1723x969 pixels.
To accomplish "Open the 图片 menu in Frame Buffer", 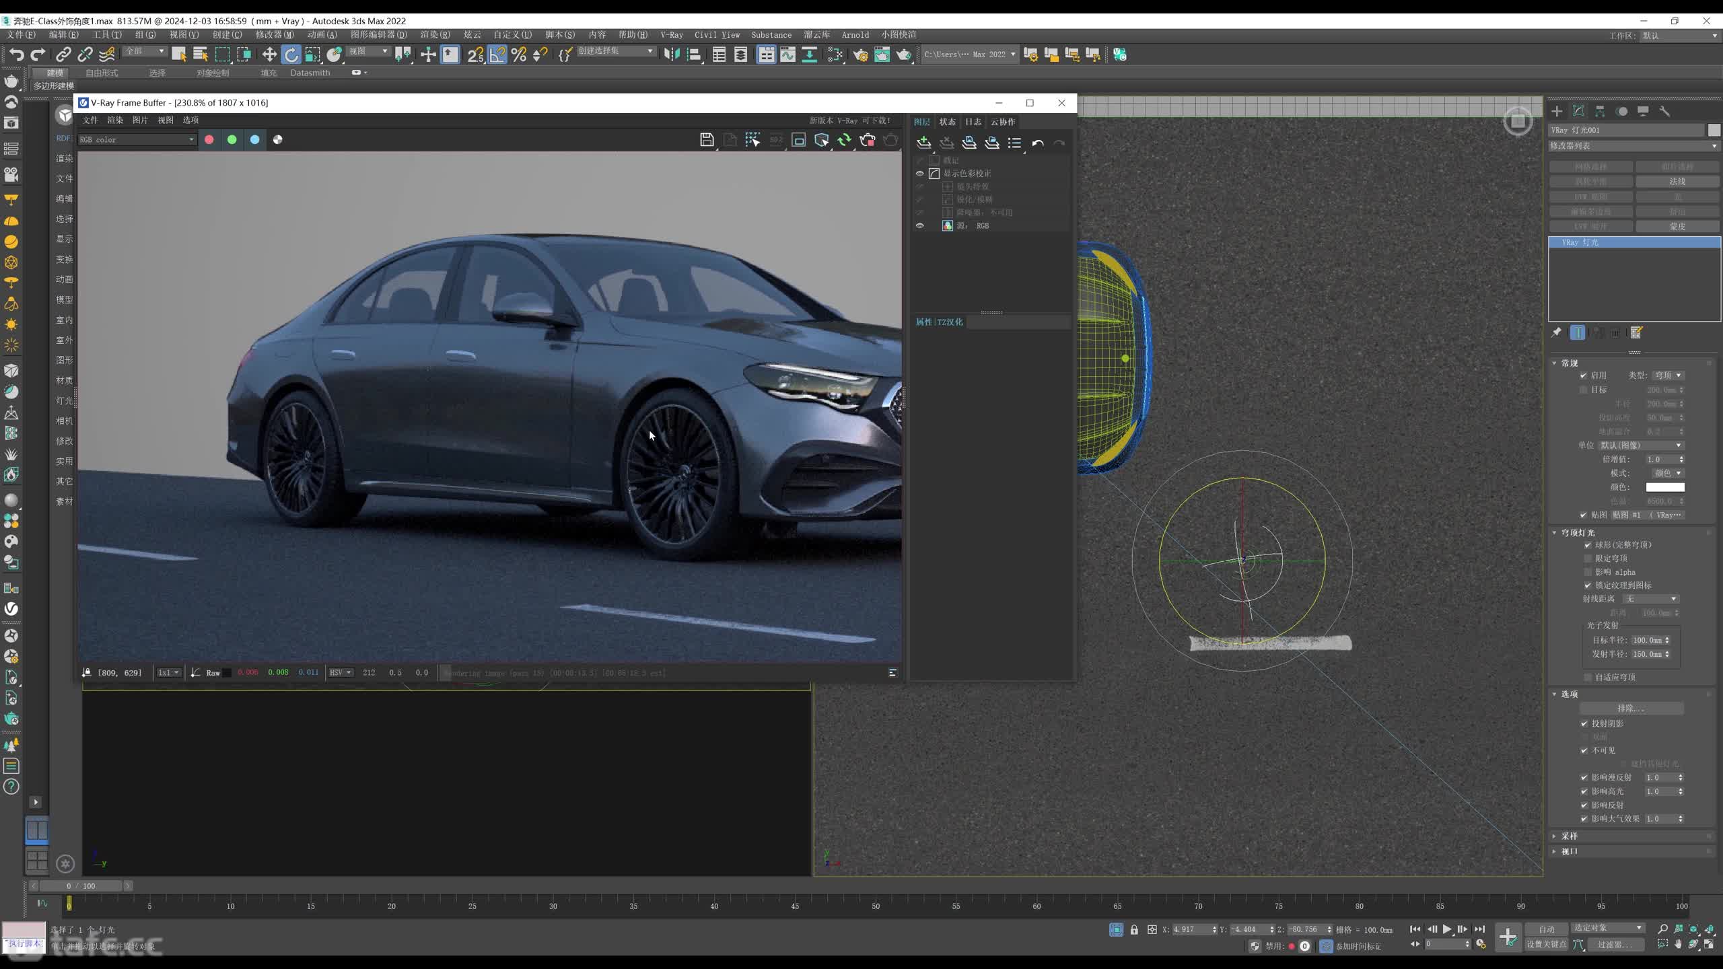I will point(140,120).
